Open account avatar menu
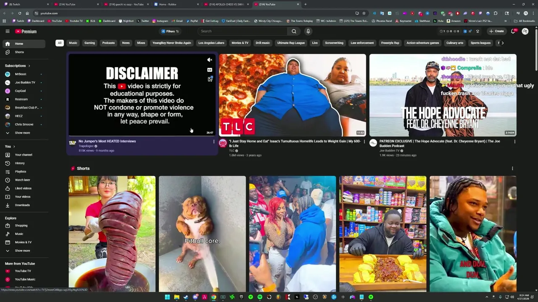The width and height of the screenshot is (538, 302). [525, 31]
